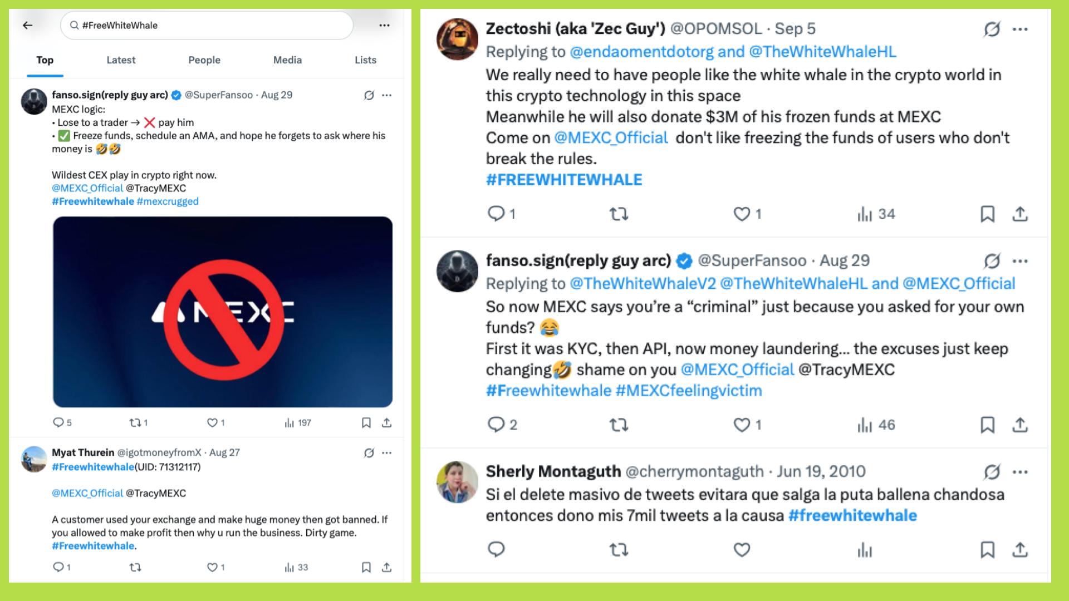Repost the Myat Thurein tweet

pyautogui.click(x=135, y=567)
